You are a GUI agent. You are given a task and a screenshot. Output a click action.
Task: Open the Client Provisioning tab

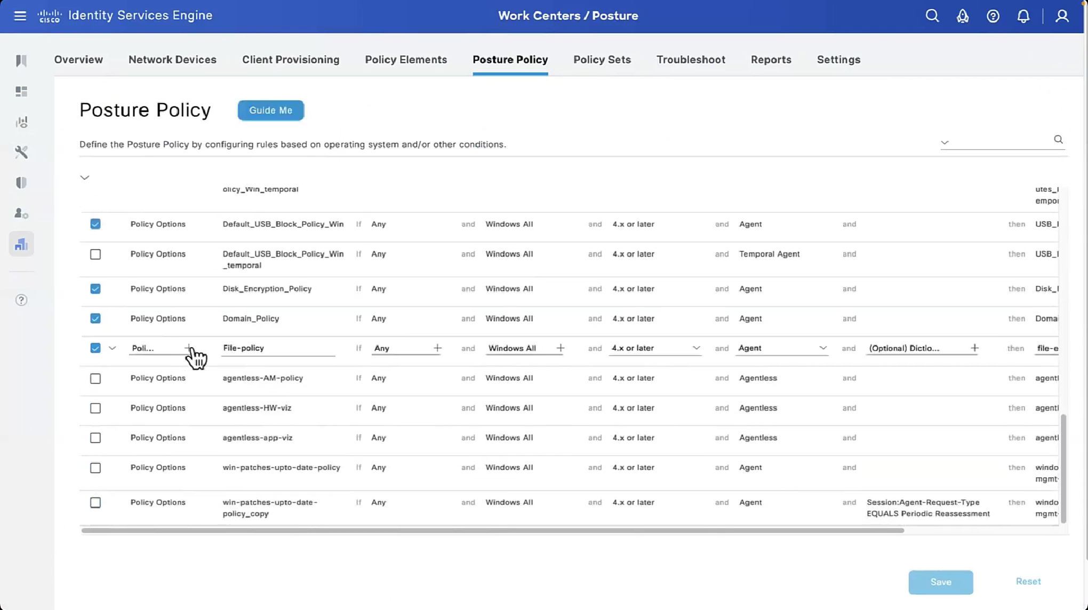click(x=291, y=60)
